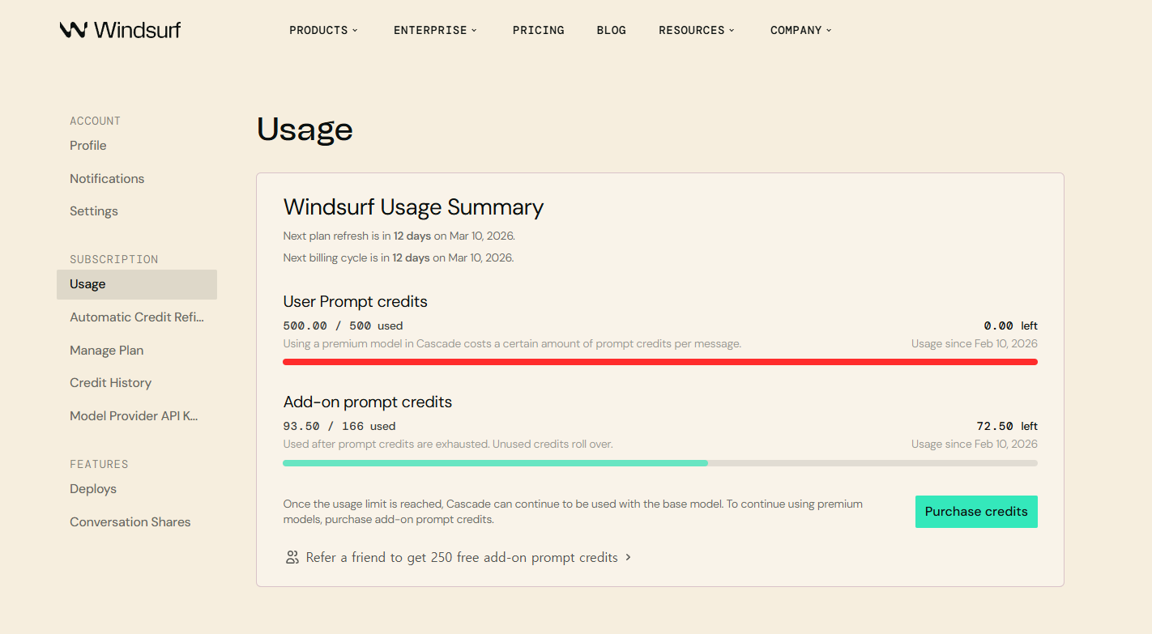The width and height of the screenshot is (1152, 634).
Task: Click the Windsurf Usage Summary title
Action: (413, 207)
